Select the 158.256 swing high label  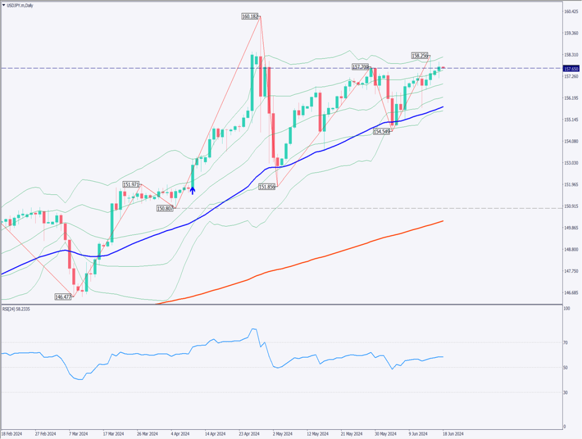point(420,56)
